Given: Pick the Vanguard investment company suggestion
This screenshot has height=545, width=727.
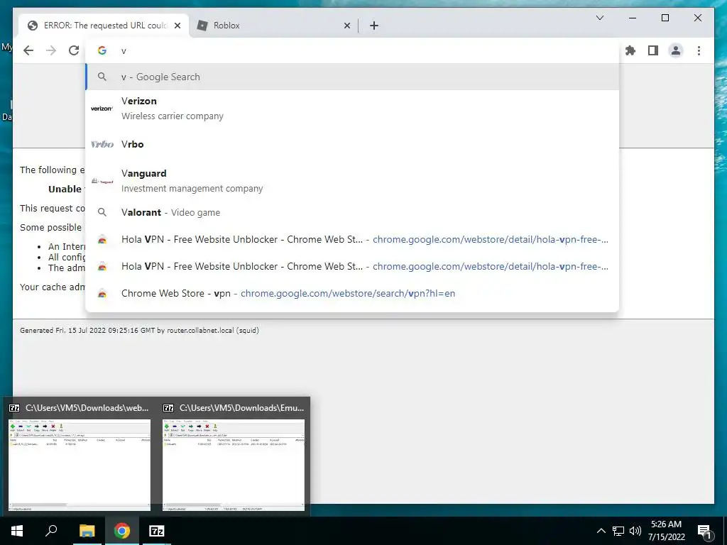Looking at the screenshot, I should 352,181.
